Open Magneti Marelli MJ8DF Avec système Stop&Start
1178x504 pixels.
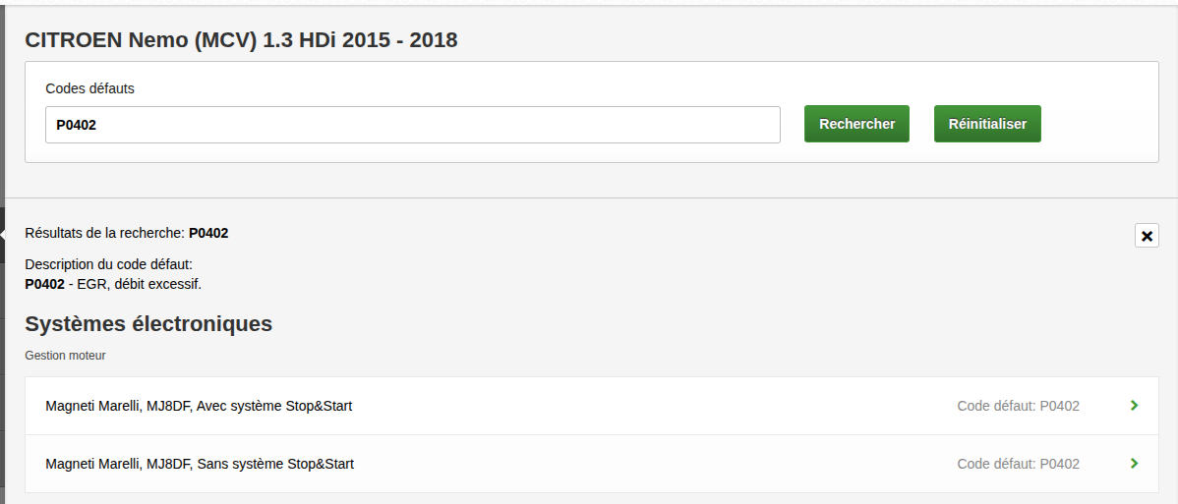tap(199, 406)
